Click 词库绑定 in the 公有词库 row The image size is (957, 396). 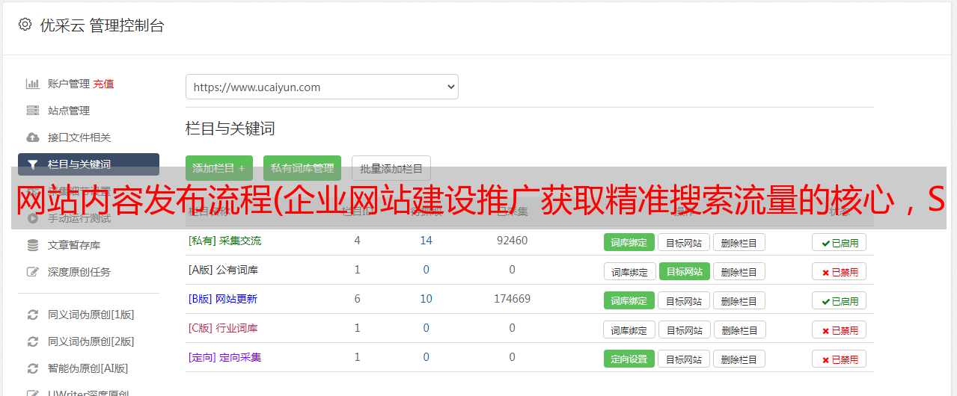pos(629,271)
